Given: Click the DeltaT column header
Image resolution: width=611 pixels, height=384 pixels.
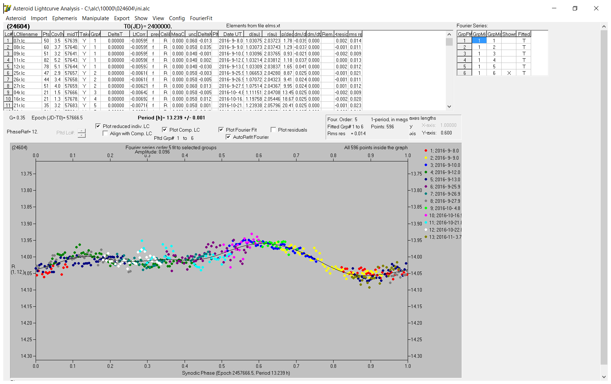Looking at the screenshot, I should pos(115,34).
